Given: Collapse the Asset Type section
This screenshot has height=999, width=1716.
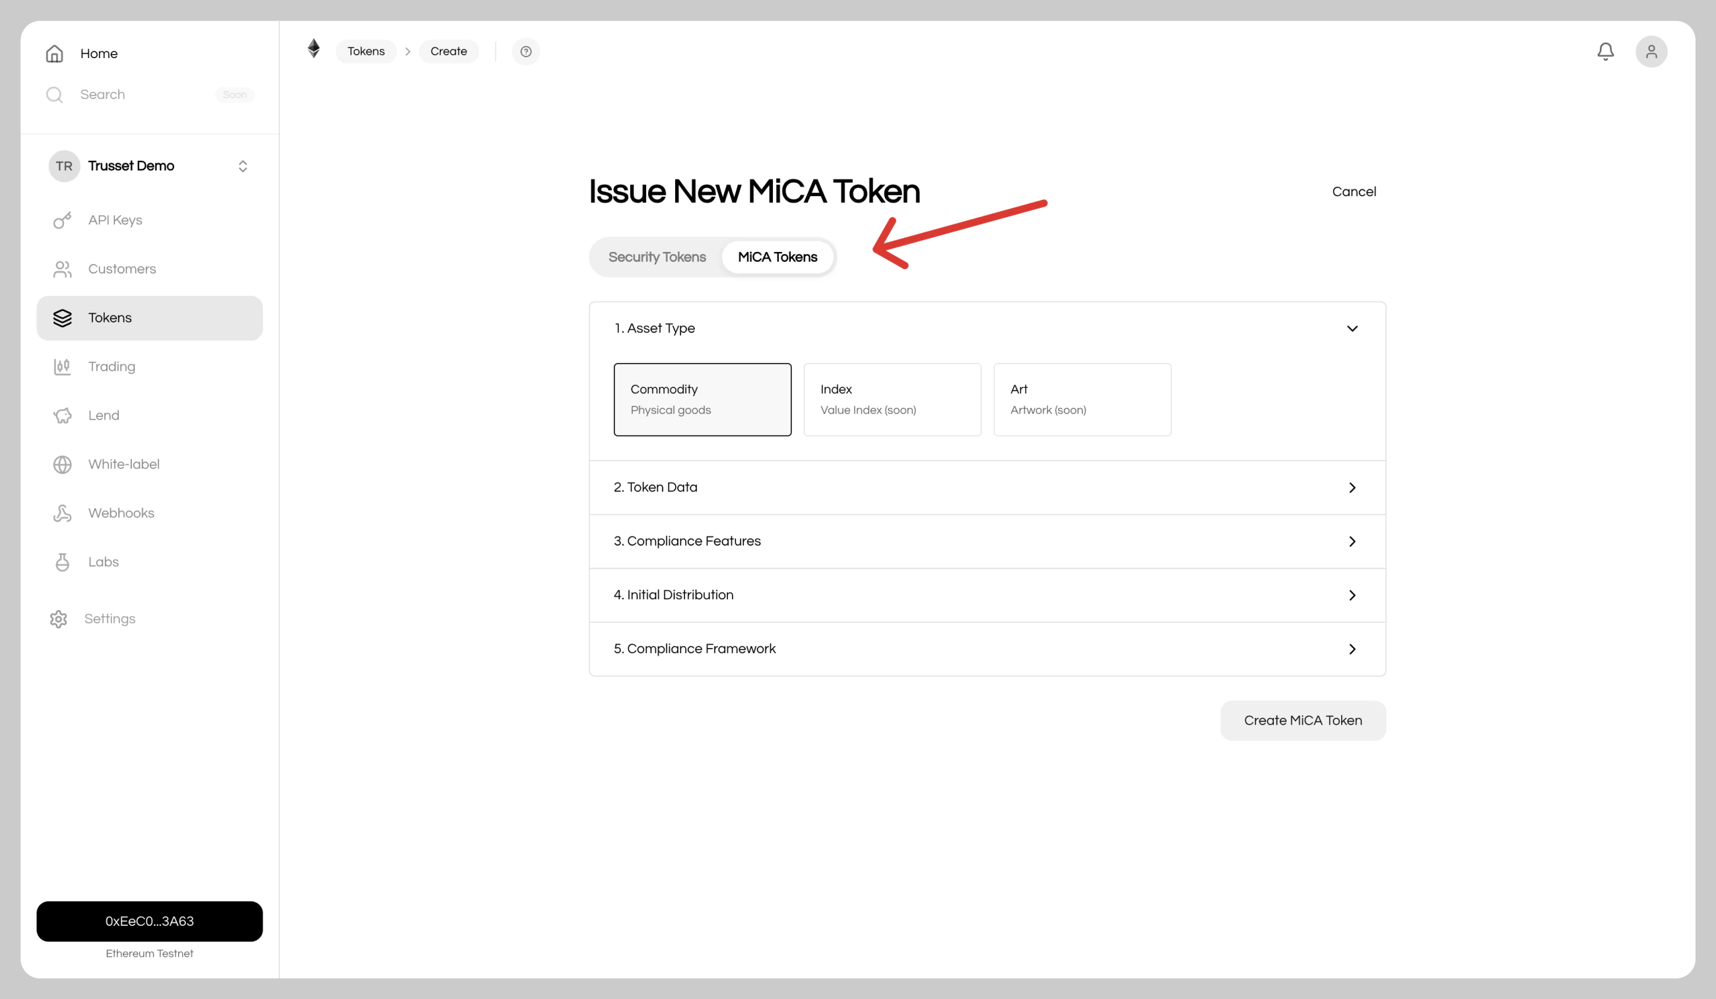Looking at the screenshot, I should 1352,328.
